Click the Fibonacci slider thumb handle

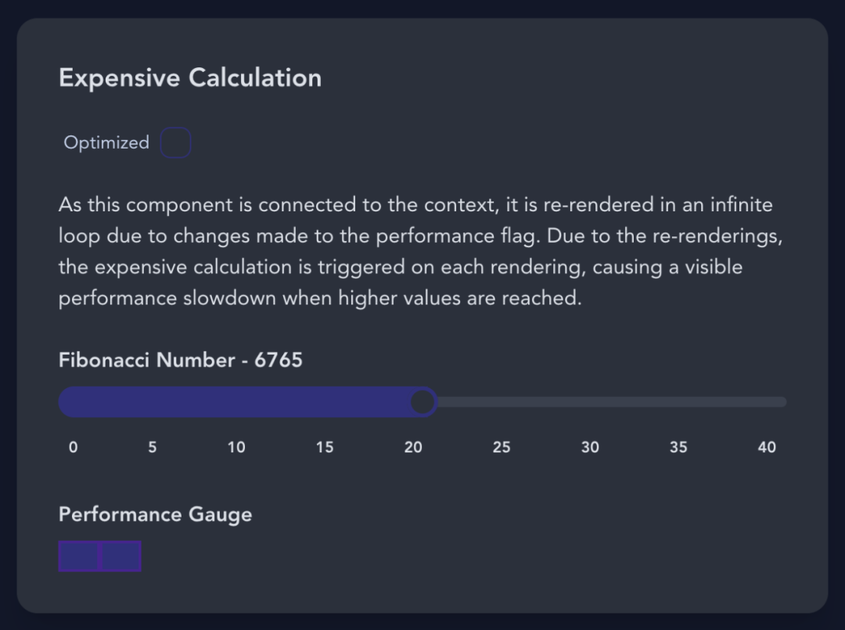[422, 401]
